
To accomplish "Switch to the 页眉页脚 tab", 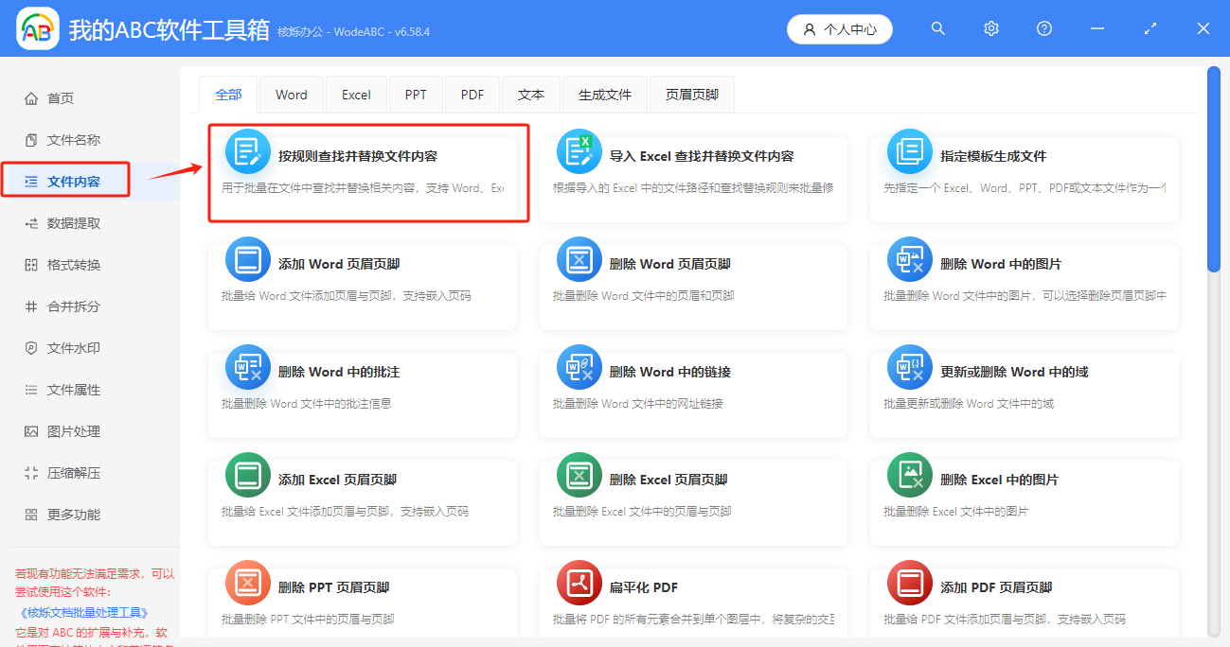I will pyautogui.click(x=691, y=94).
